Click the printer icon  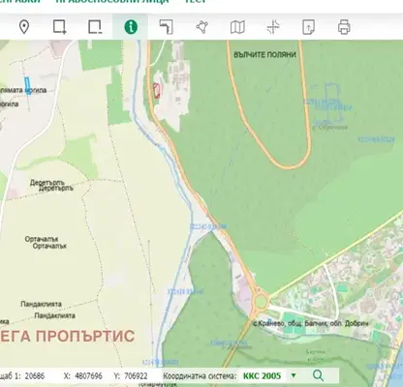coord(344,27)
